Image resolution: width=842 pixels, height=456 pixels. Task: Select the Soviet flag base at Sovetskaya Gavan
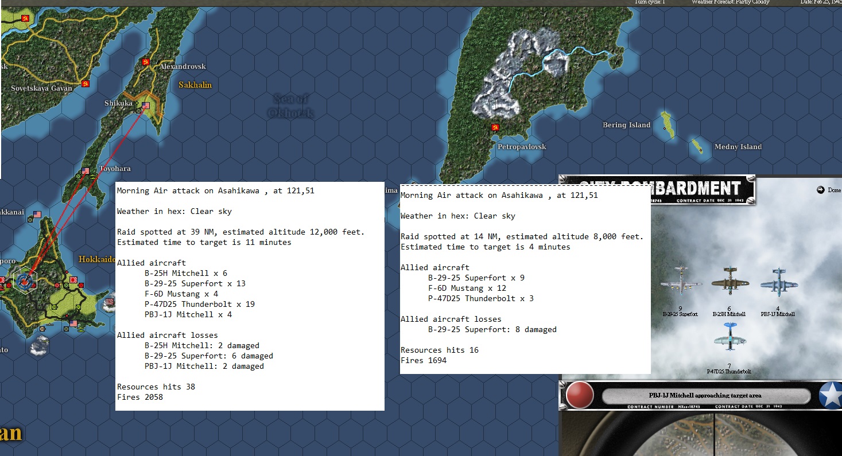[86, 84]
